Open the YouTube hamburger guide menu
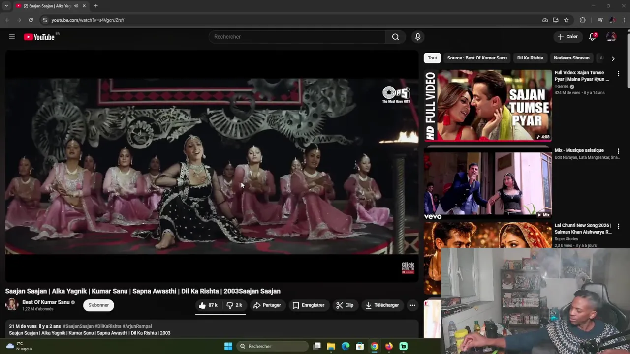Image resolution: width=630 pixels, height=354 pixels. (12, 37)
